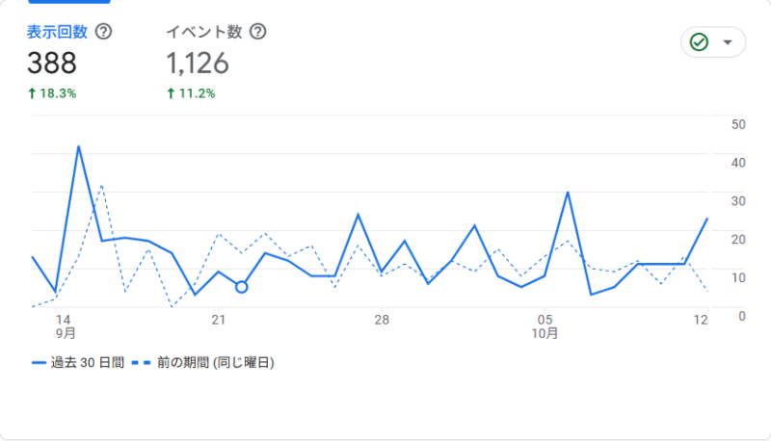Click the 1,126 event count value
This screenshot has width=771, height=441.
pos(198,64)
